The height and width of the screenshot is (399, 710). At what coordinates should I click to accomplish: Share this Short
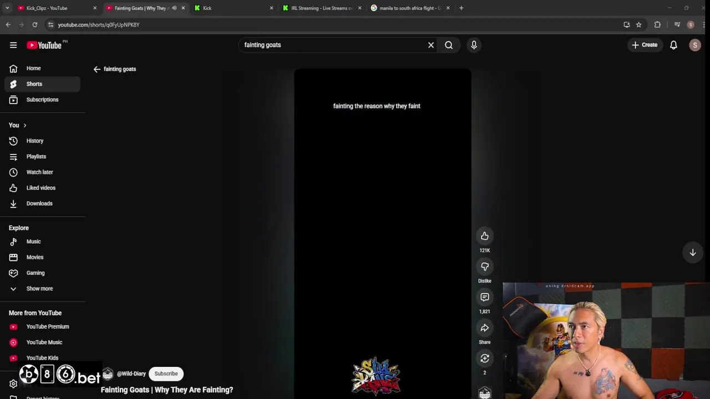coord(485,328)
